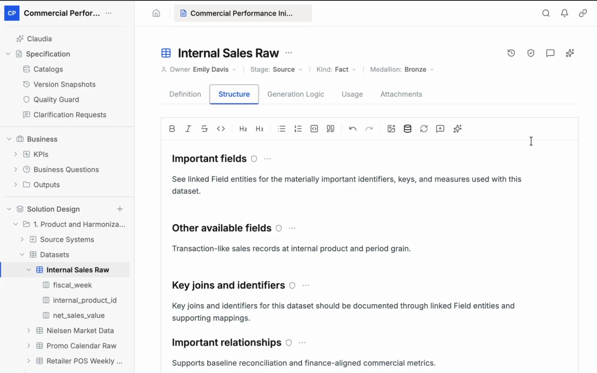Expand the Outputs folder
Image resolution: width=597 pixels, height=373 pixels.
coord(15,184)
